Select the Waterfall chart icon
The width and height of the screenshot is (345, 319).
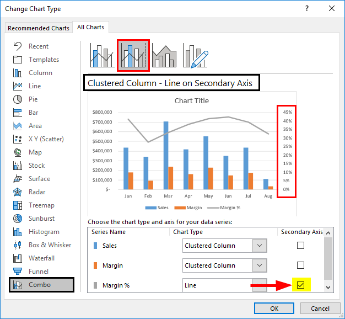[18, 258]
